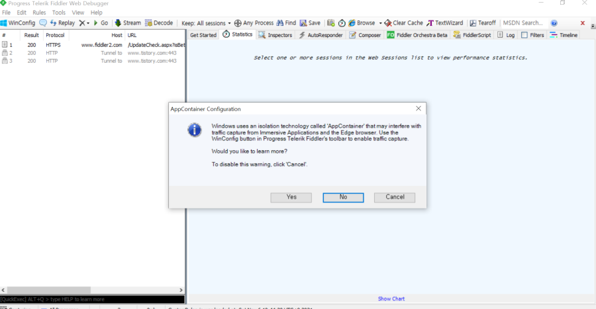Open the Log tab

tap(506, 35)
